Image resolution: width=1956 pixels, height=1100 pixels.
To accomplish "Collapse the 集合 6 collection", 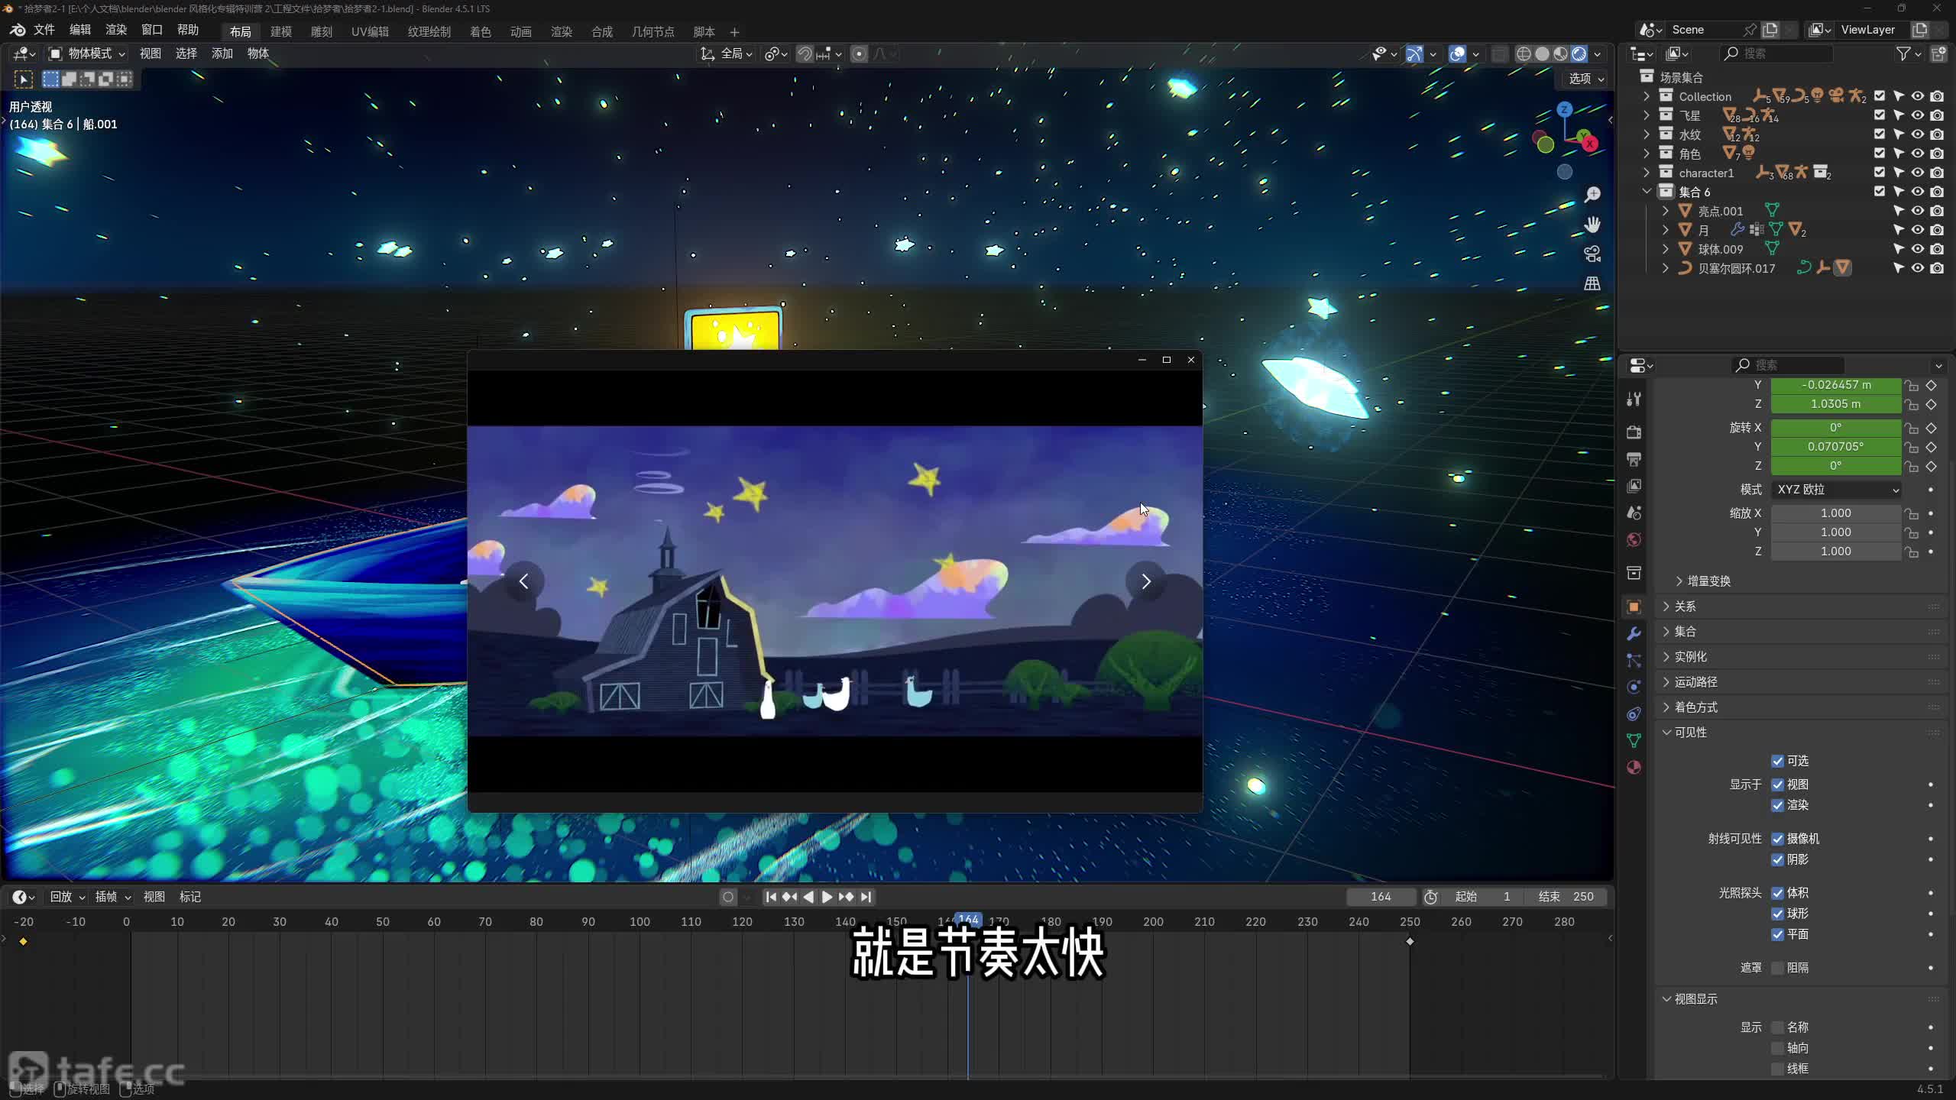I will 1647,192.
